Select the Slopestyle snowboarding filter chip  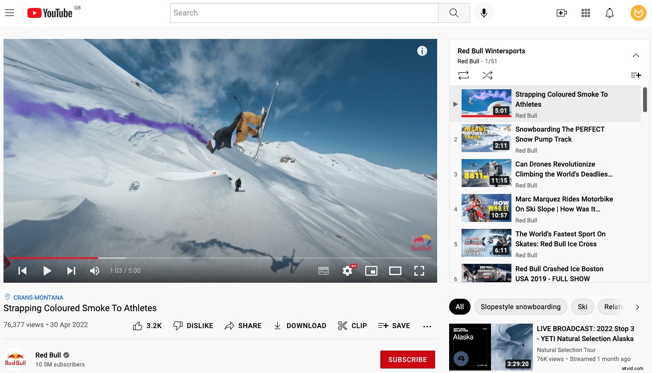pyautogui.click(x=520, y=307)
